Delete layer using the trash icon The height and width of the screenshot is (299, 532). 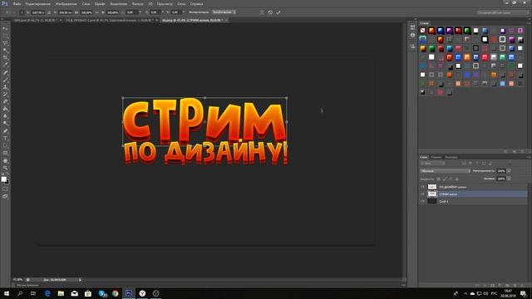pos(523,286)
